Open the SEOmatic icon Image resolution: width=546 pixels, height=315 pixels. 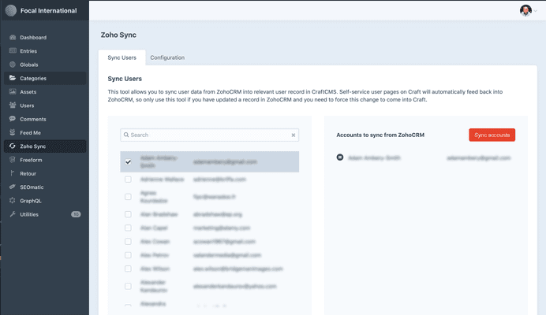coord(13,187)
